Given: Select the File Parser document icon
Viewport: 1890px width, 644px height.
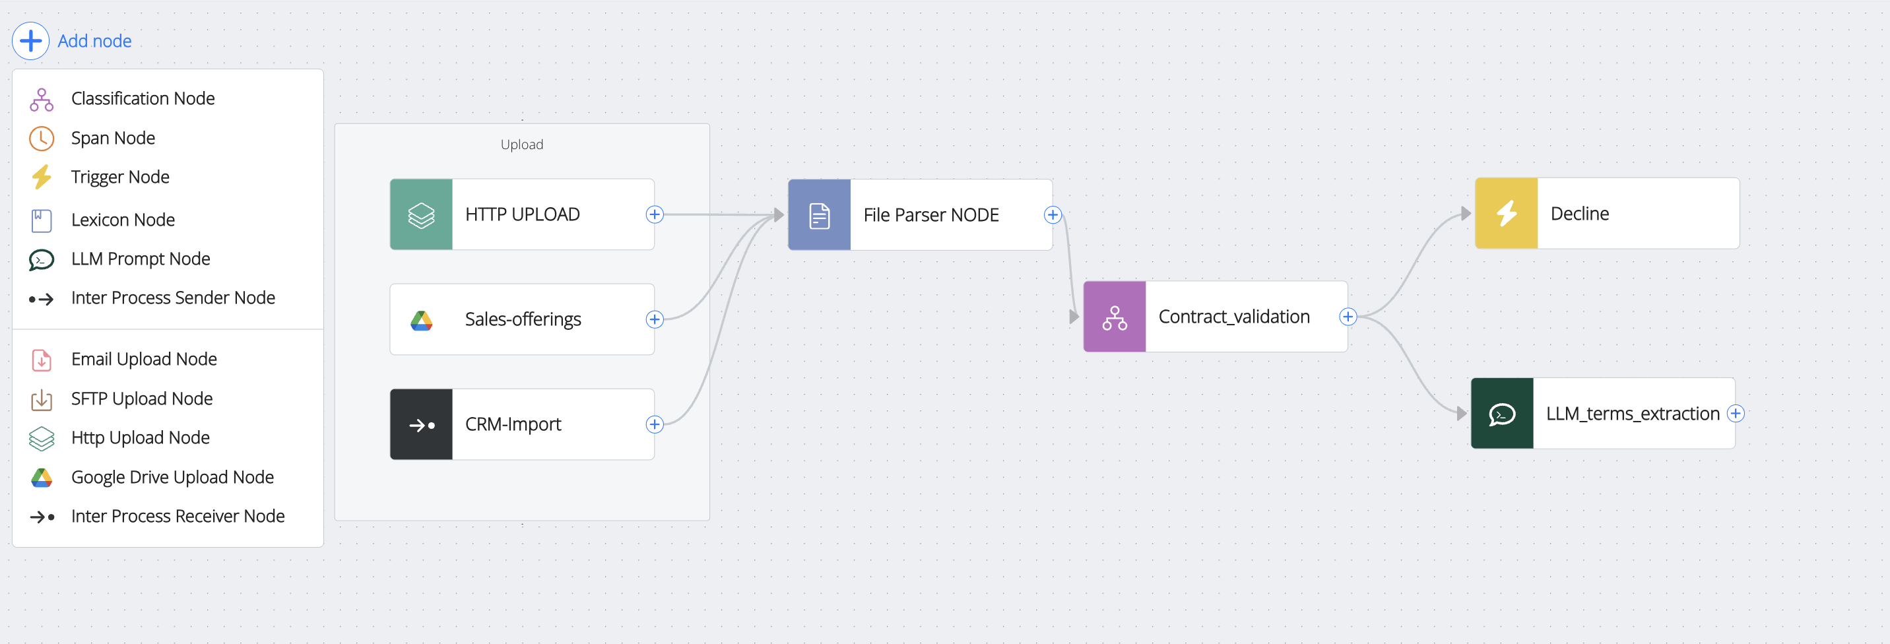Looking at the screenshot, I should click(x=819, y=216).
